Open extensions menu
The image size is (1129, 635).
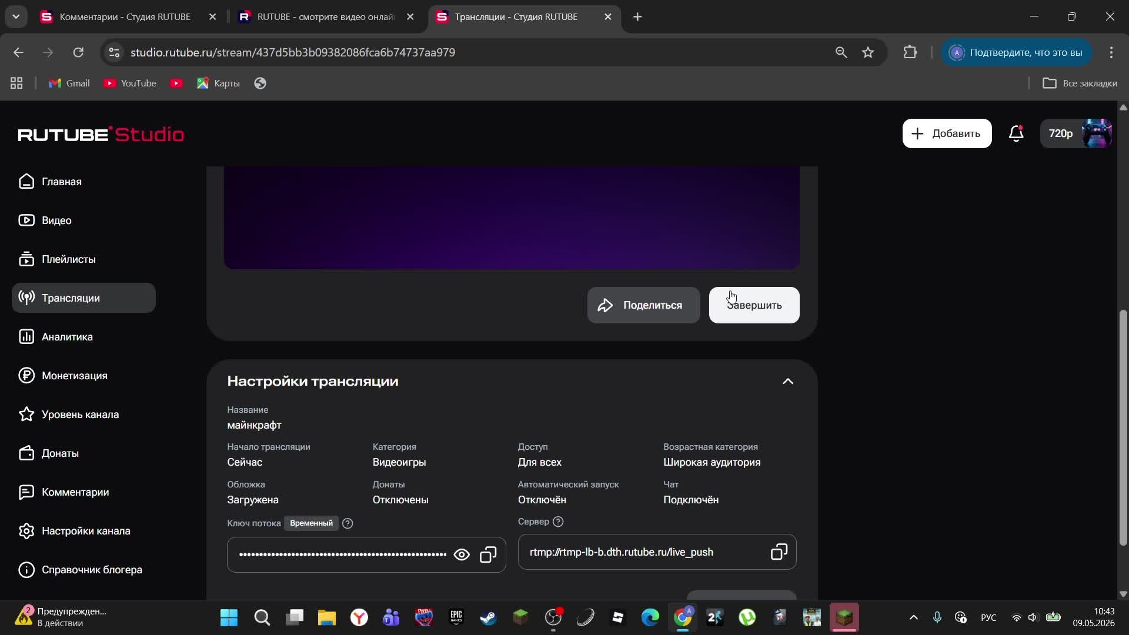[x=910, y=52]
